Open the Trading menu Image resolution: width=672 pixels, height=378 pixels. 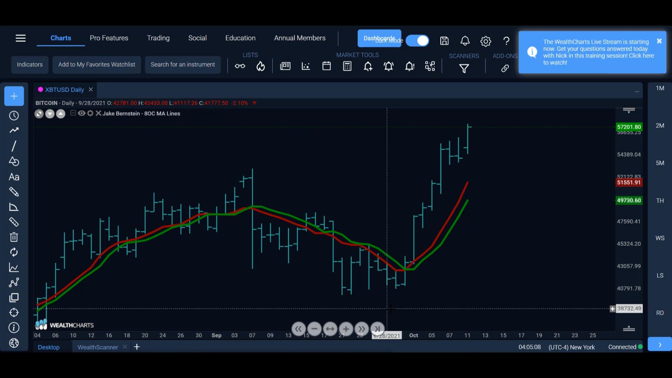coord(158,38)
